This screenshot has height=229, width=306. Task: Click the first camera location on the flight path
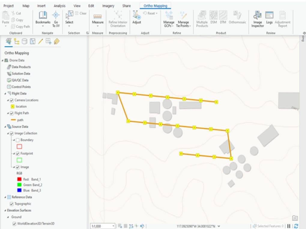tap(118, 93)
